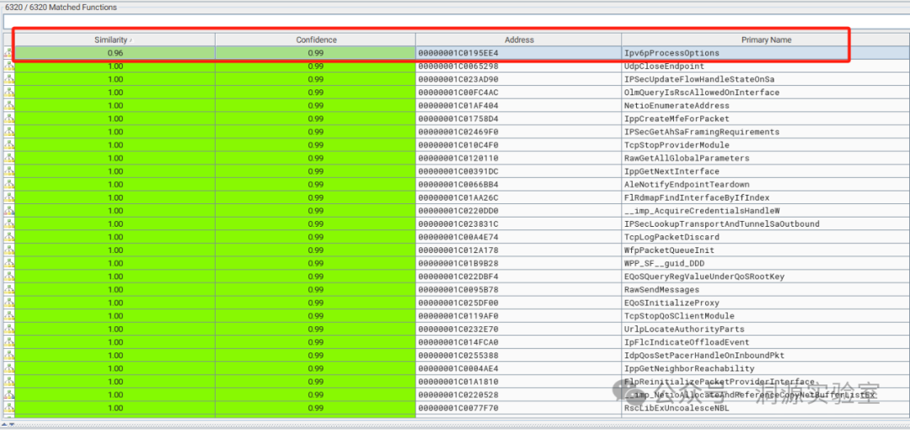Sort by the Confidence column header
Image resolution: width=910 pixels, height=430 pixels.
[316, 40]
